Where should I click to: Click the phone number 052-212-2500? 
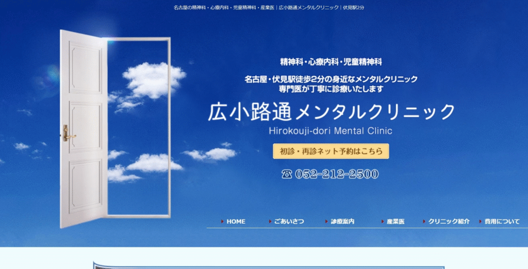[x=337, y=174]
